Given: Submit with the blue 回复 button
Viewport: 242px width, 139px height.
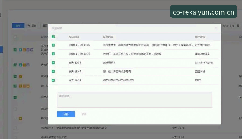Looking at the screenshot, I should 66,114.
